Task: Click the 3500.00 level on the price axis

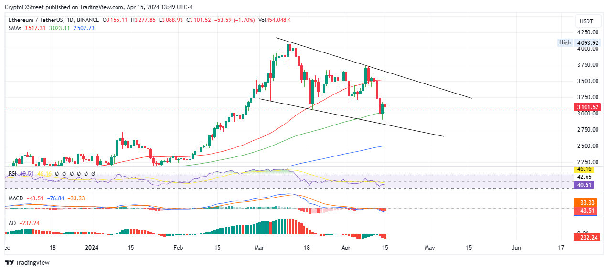Action: click(588, 81)
